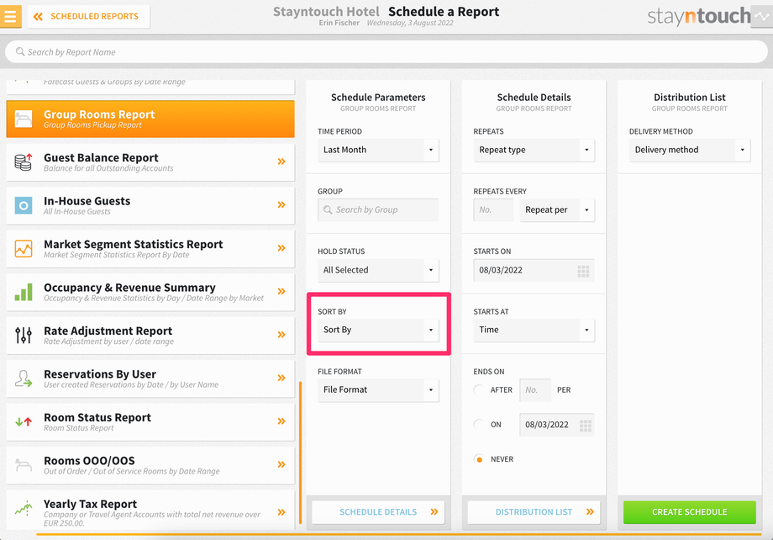Click the In-House Guests blue icon
The height and width of the screenshot is (540, 773).
[x=24, y=205]
